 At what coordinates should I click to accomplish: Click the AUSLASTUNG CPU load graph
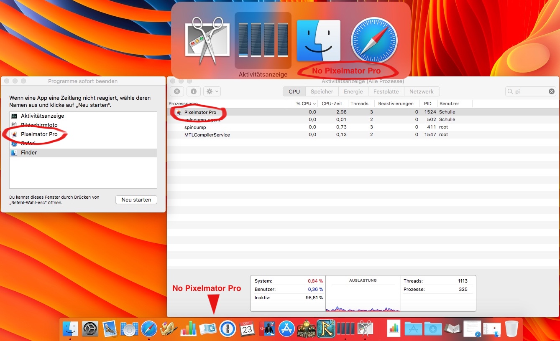[x=363, y=293]
